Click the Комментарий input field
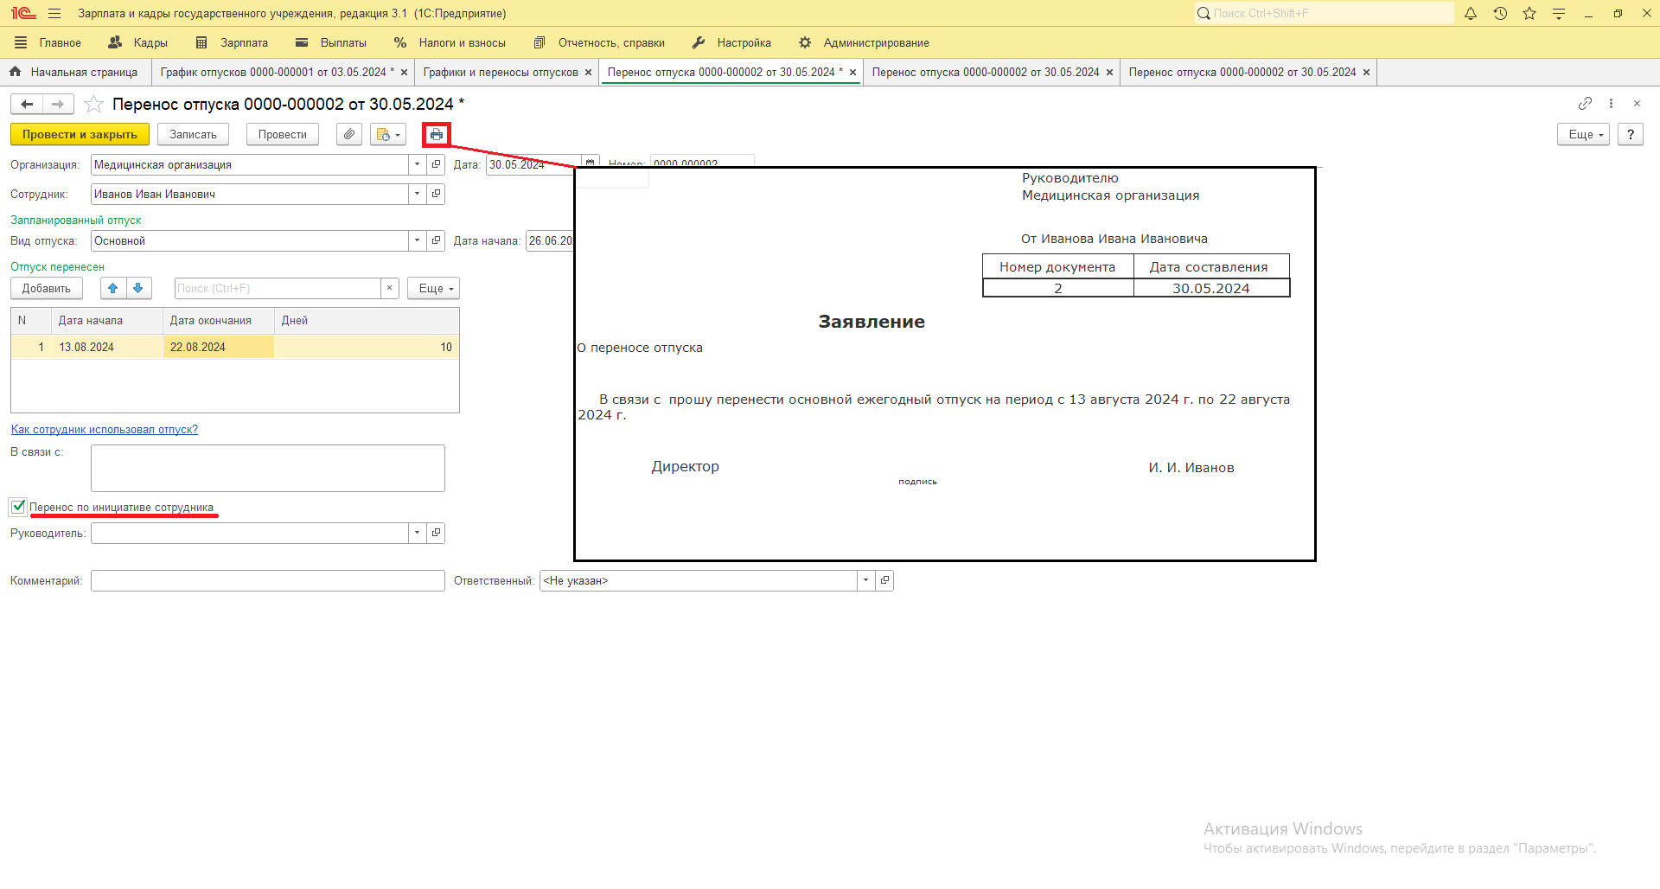The height and width of the screenshot is (889, 1660). (x=268, y=581)
